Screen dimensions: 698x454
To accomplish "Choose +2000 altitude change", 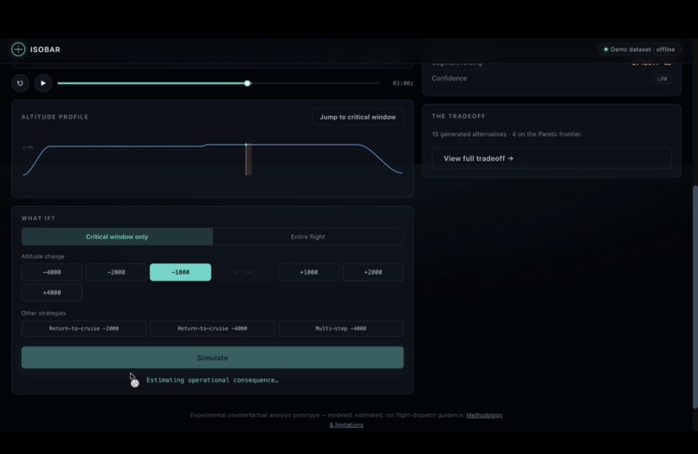I will 373,272.
